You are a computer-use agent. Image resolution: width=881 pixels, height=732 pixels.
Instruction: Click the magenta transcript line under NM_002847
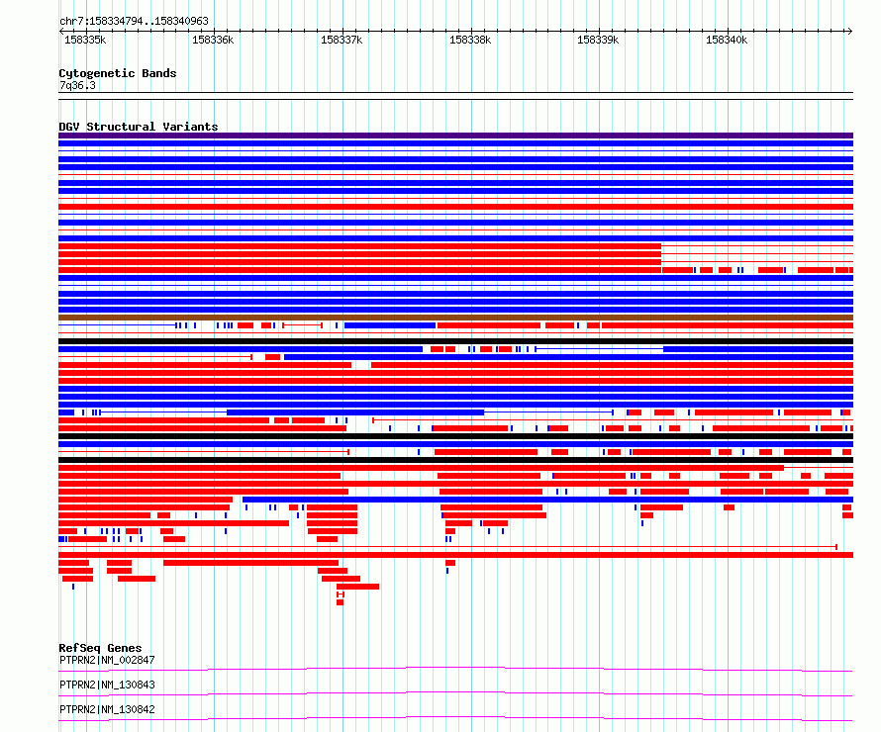[455, 669]
